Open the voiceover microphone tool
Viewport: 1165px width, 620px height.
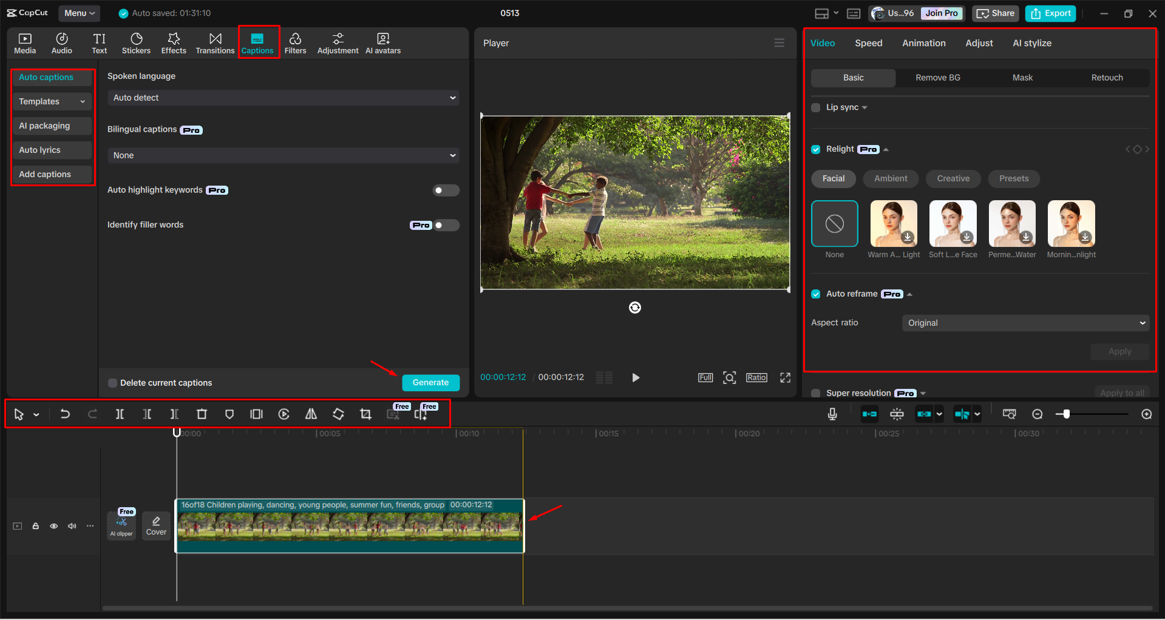point(832,414)
